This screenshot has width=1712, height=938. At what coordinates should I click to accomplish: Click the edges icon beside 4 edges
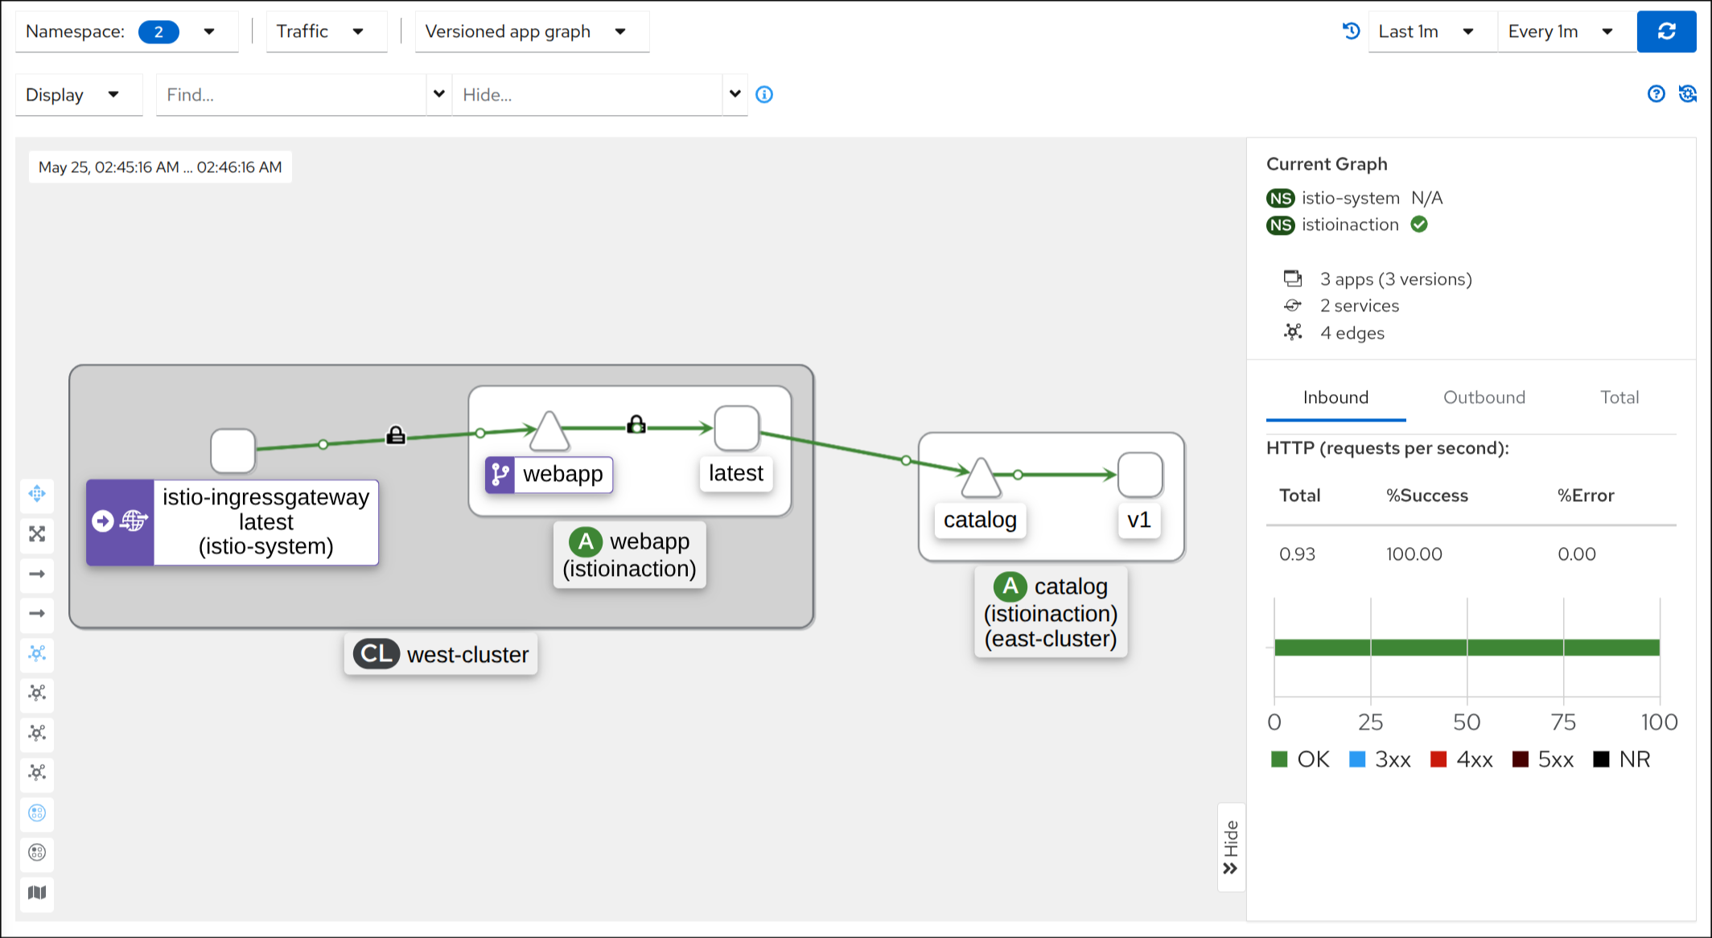pos(1293,332)
